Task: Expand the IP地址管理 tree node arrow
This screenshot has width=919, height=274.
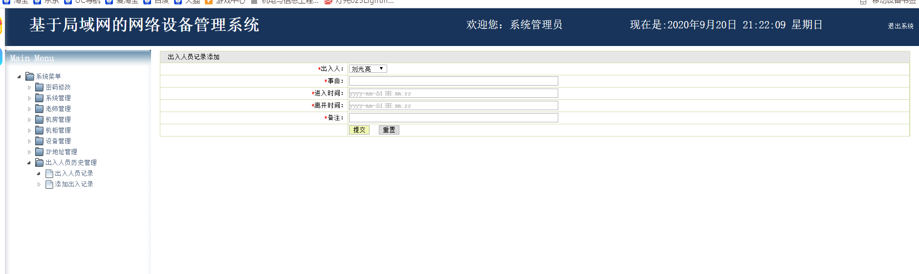Action: pyautogui.click(x=29, y=152)
